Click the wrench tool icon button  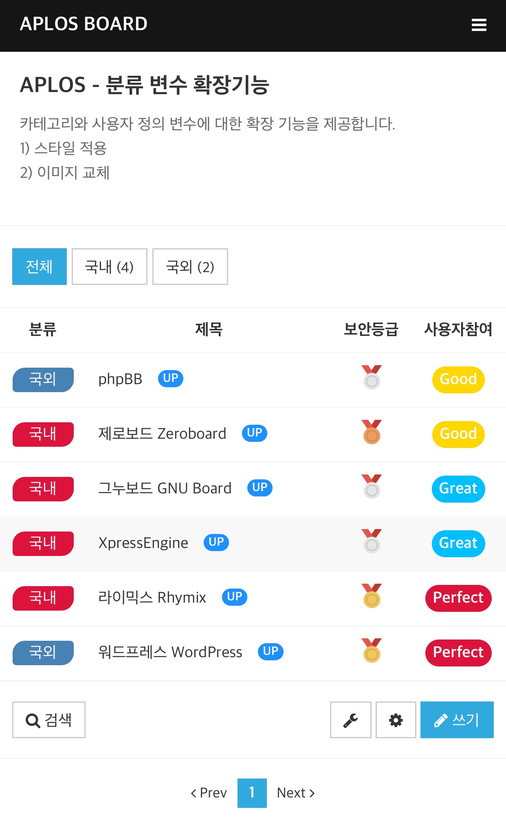(350, 720)
